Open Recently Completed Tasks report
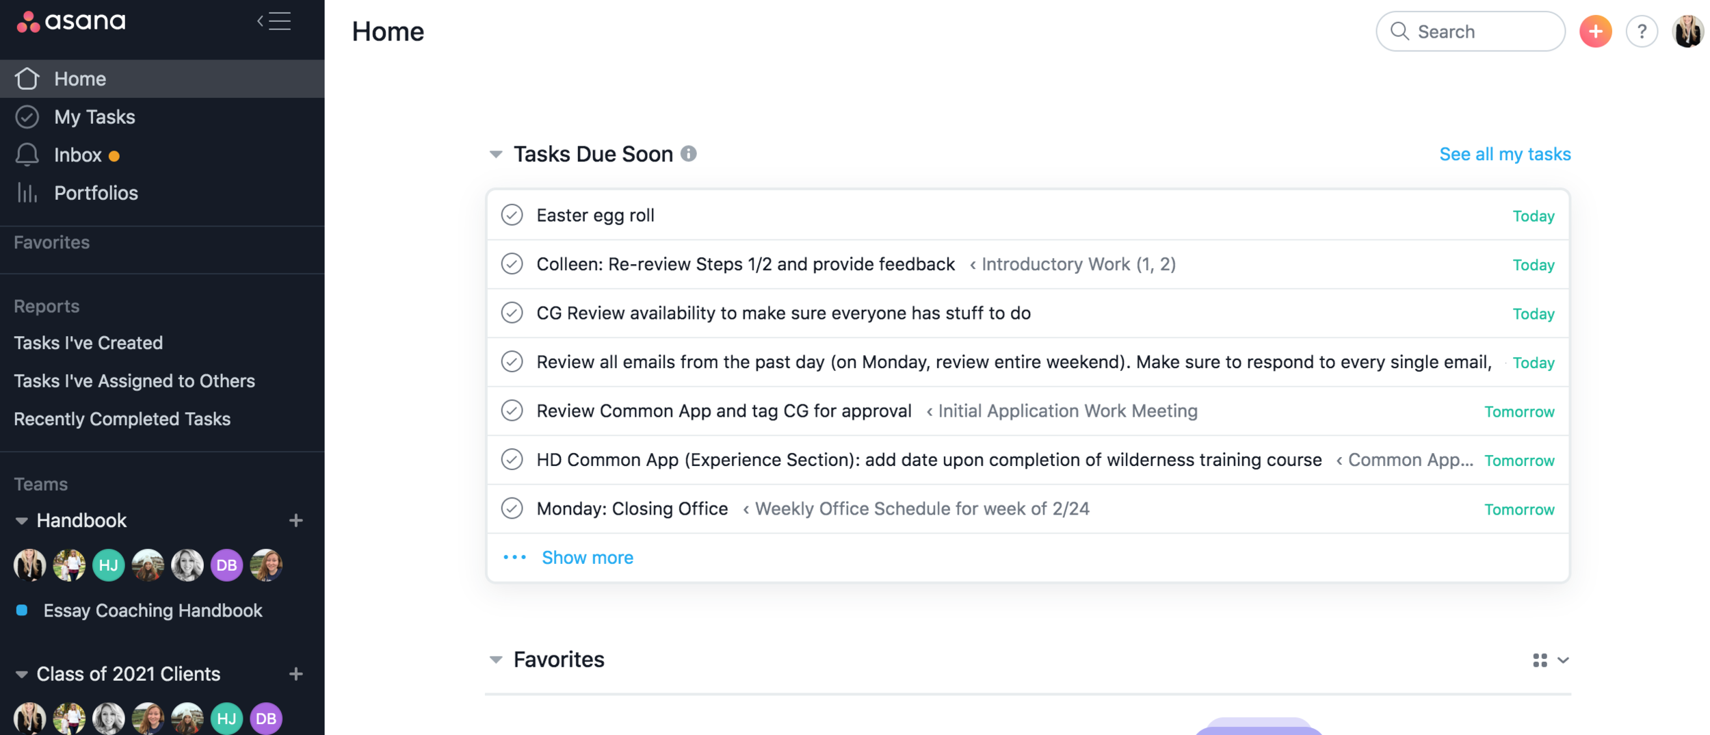The width and height of the screenshot is (1710, 735). 122,418
